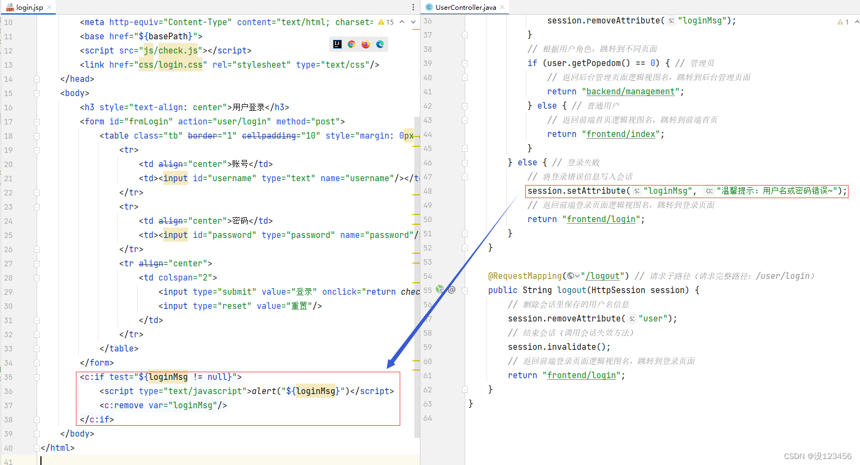This screenshot has width=860, height=465.
Task: Open URL dropdown chevron beside globe icon
Action: point(577,276)
